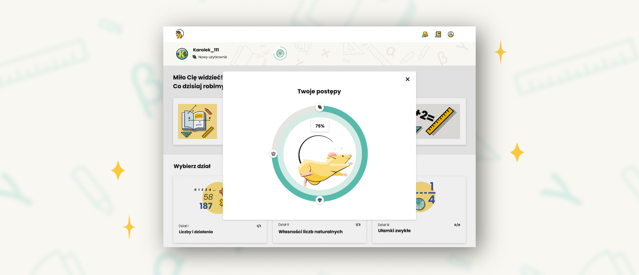
Task: Open the notebook book icon
Action: [x=438, y=34]
